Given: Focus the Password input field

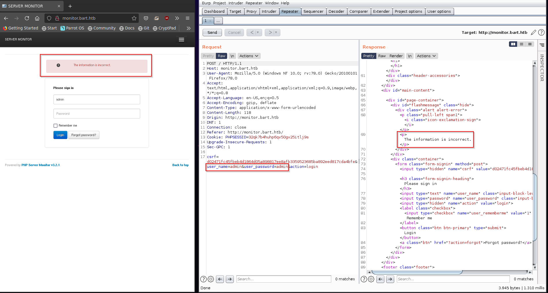Looking at the screenshot, I should pos(97,114).
